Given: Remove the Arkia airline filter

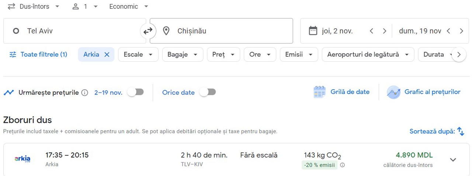Looking at the screenshot, I should [107, 54].
